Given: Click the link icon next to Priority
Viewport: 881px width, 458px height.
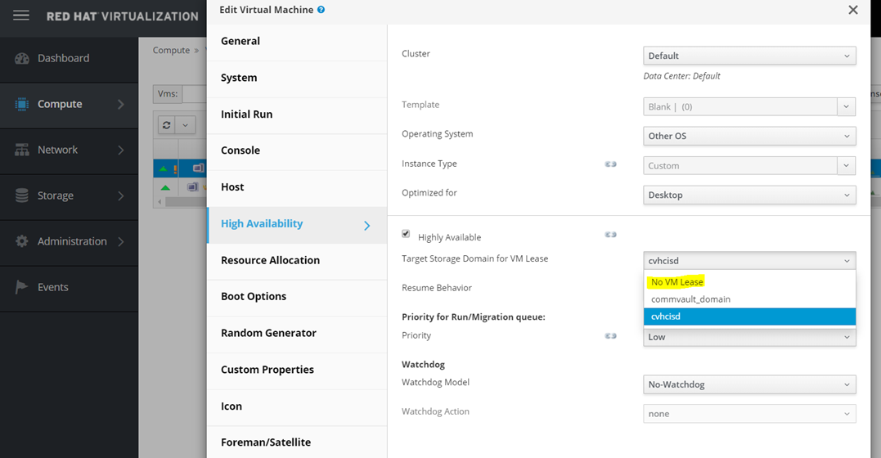Looking at the screenshot, I should (610, 335).
